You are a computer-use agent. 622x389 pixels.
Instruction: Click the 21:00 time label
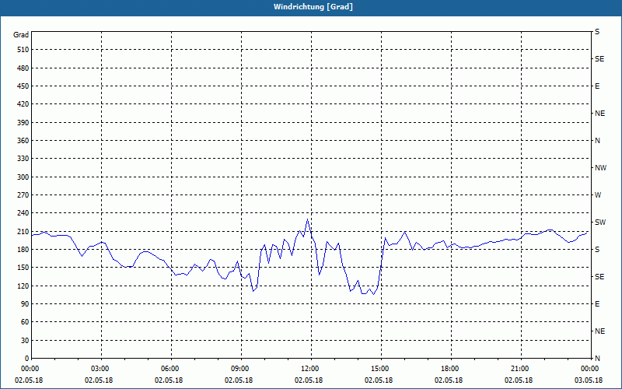click(x=521, y=368)
